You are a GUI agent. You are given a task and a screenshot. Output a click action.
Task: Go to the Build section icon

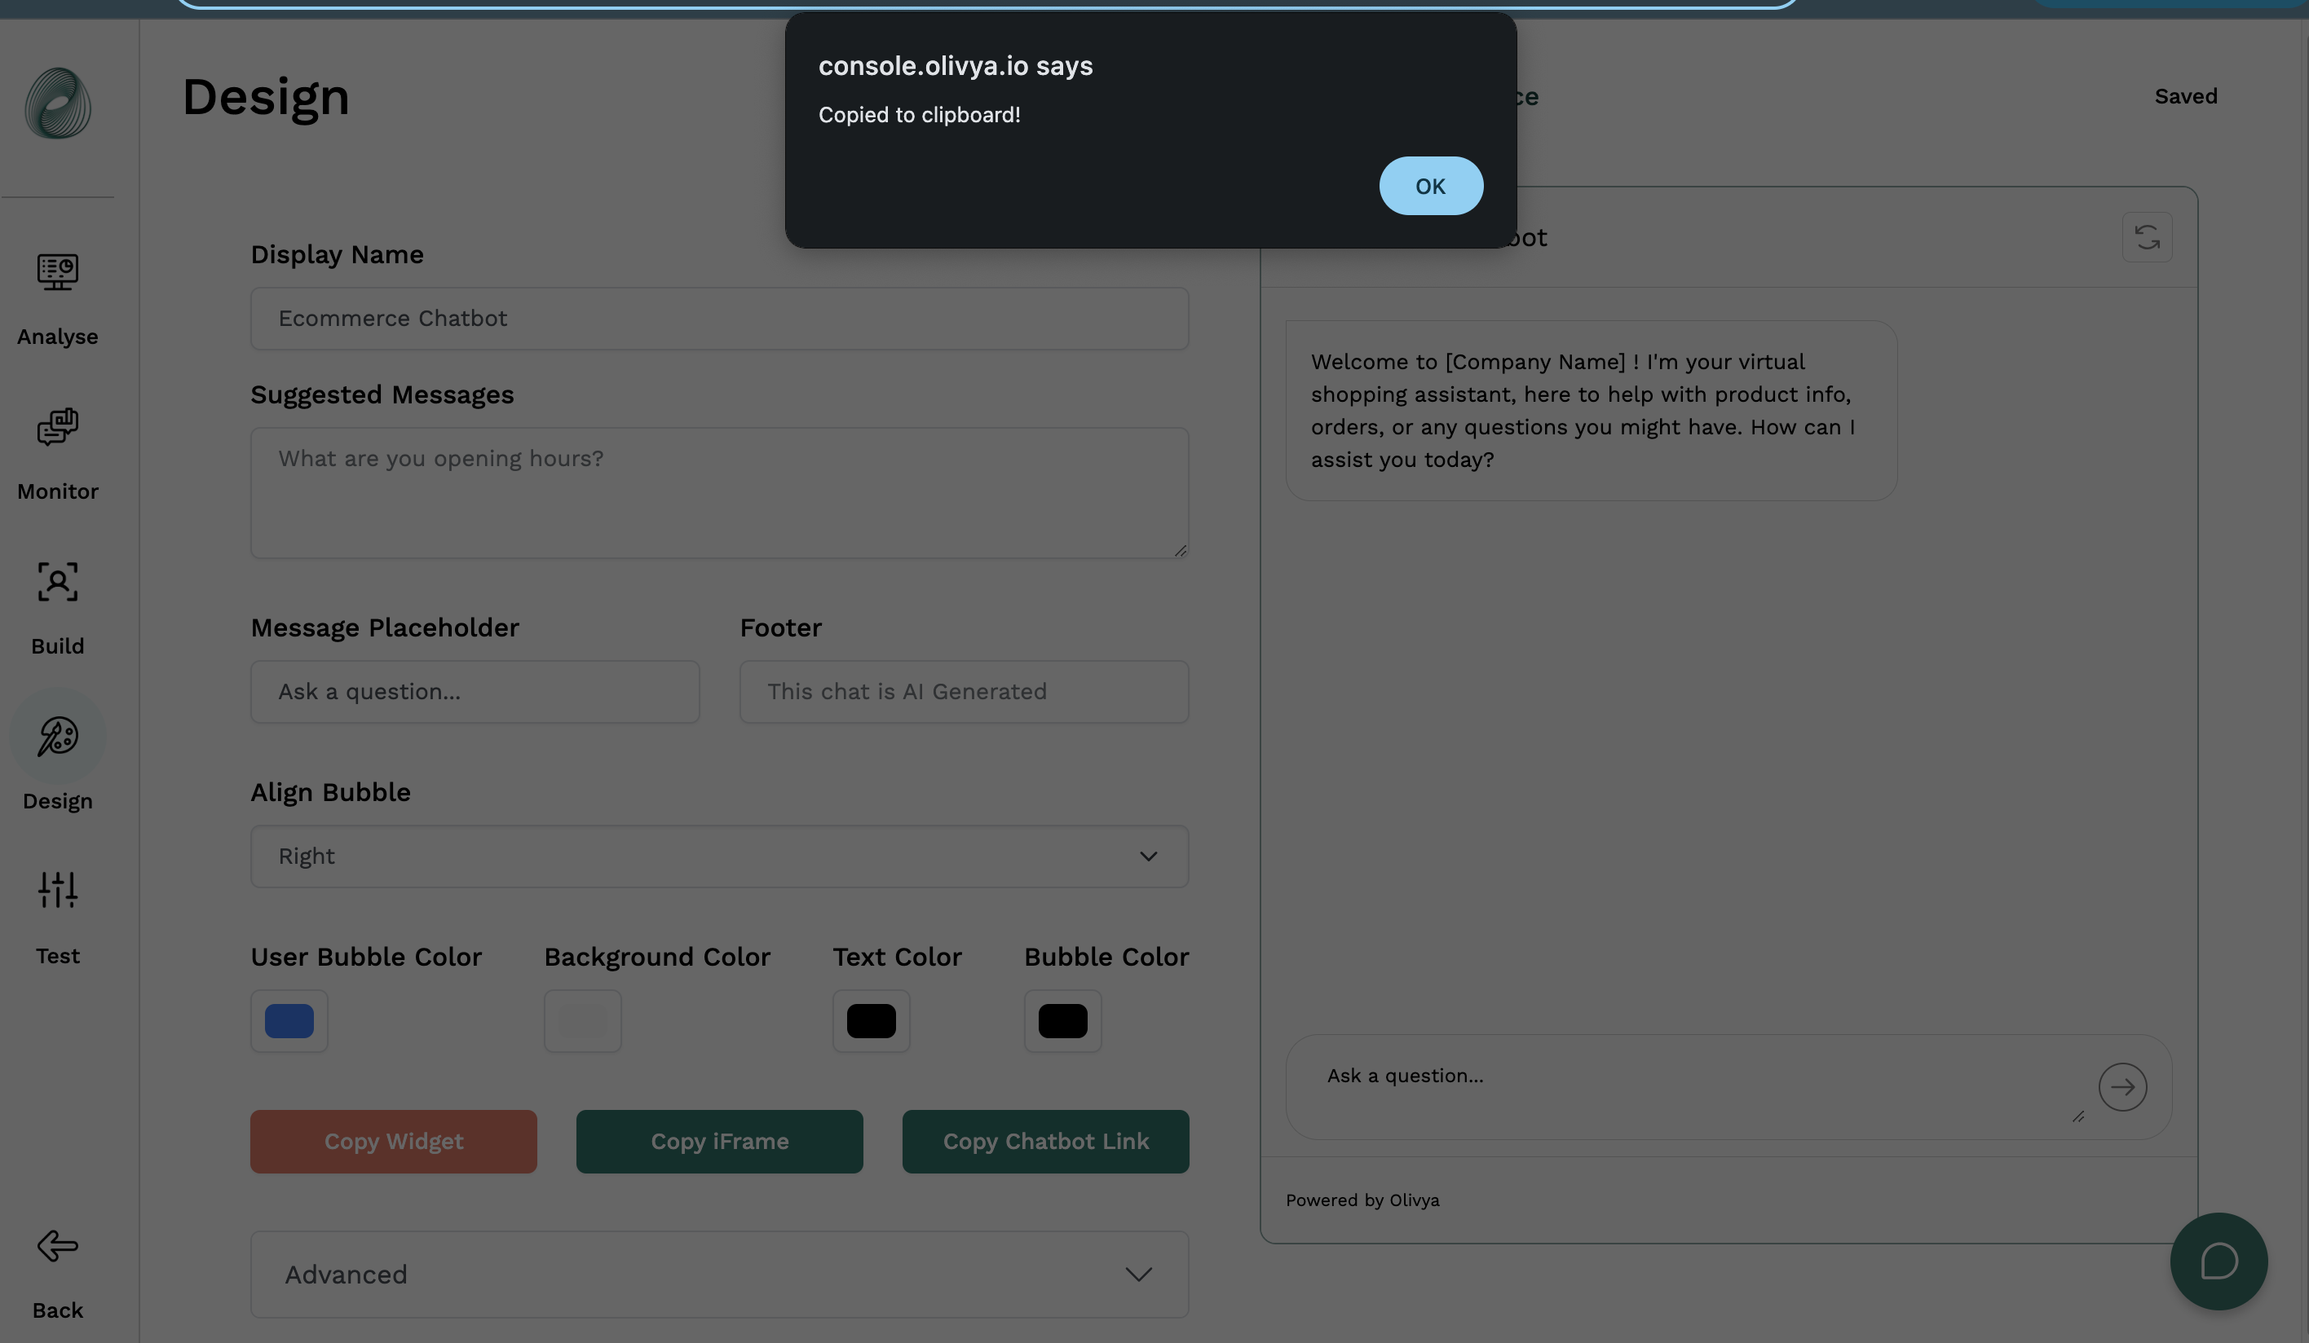click(58, 582)
